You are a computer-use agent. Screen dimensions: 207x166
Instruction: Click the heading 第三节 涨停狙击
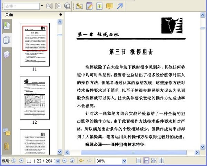[x=131, y=52]
